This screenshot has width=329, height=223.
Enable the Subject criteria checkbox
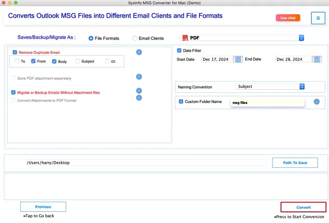click(77, 61)
